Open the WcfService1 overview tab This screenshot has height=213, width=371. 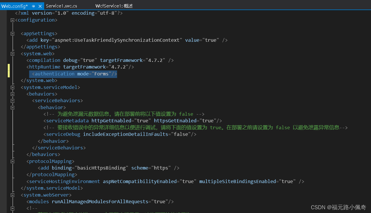click(x=114, y=6)
